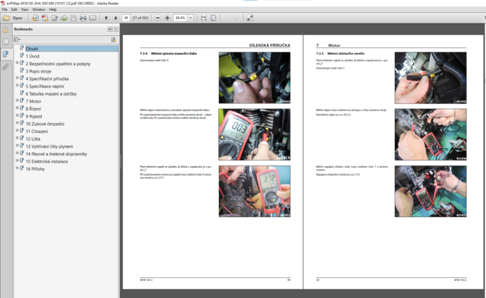Click the email envelope icon
486x298 pixels.
[92, 18]
